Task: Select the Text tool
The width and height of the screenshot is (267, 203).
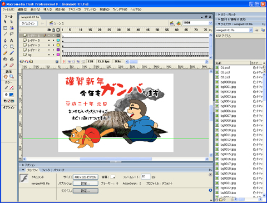Action: click(x=12, y=40)
